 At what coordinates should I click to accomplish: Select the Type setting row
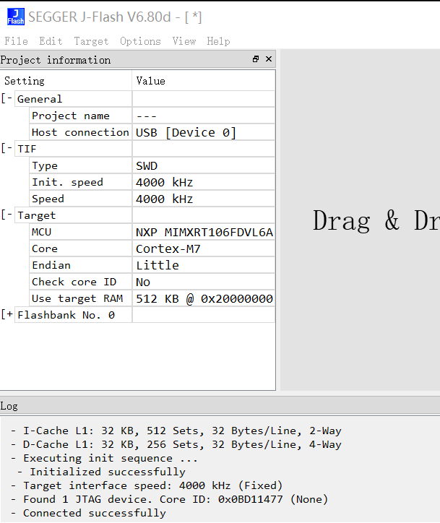(x=80, y=165)
